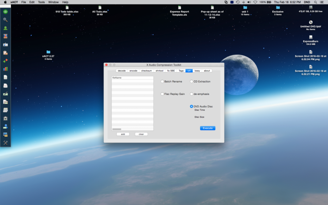Open the File menu
The height and width of the screenshot is (205, 328).
click(x=24, y=2)
